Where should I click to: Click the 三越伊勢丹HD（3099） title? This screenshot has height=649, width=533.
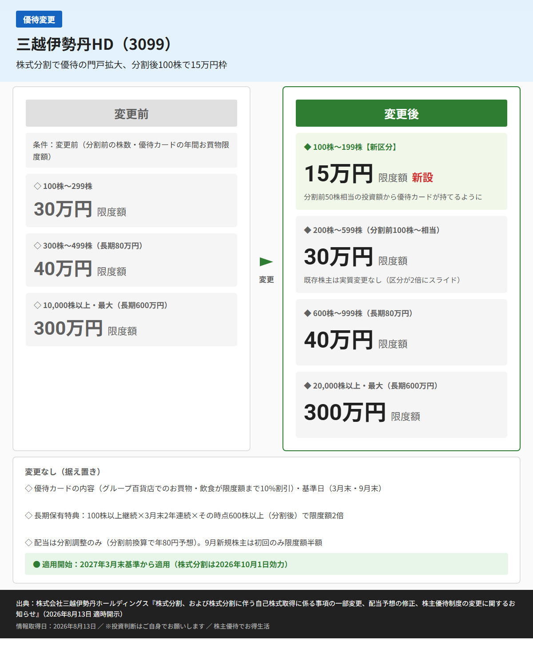(x=94, y=44)
